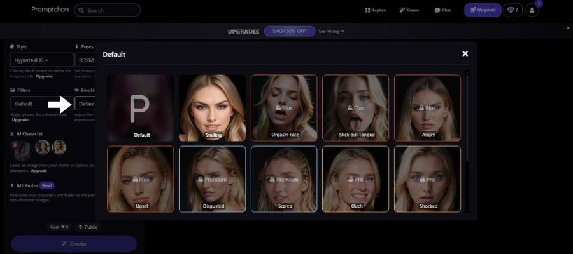This screenshot has height=254, width=573.
Task: Click the Upgrade link under AI Character
Action: pyautogui.click(x=38, y=171)
